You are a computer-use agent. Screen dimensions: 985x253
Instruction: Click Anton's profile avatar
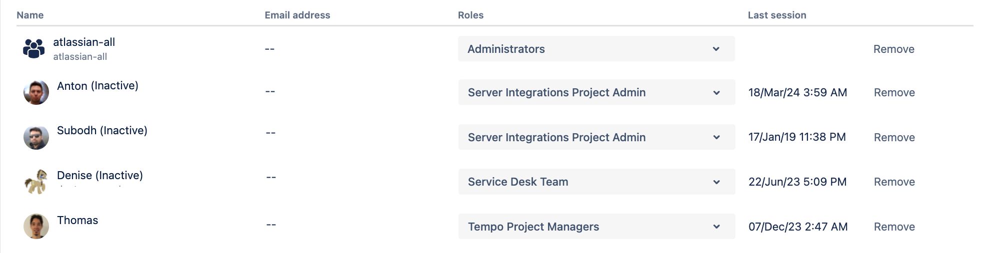36,92
